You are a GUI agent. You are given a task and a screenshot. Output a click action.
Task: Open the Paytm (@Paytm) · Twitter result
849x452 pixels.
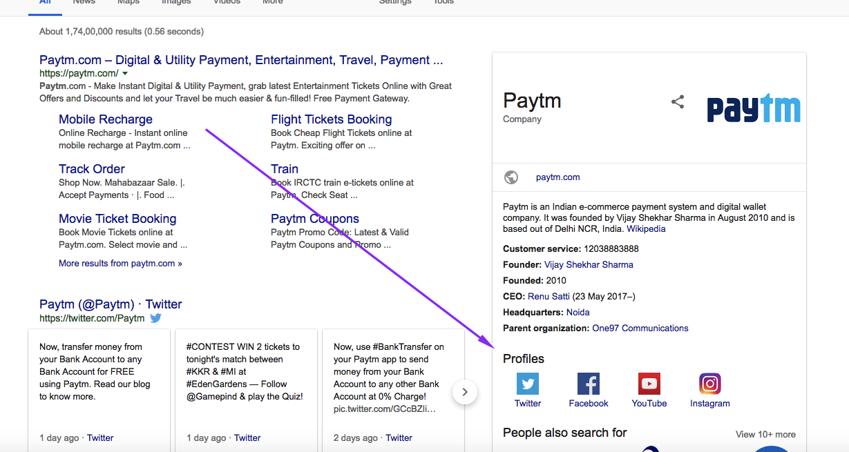(x=111, y=304)
